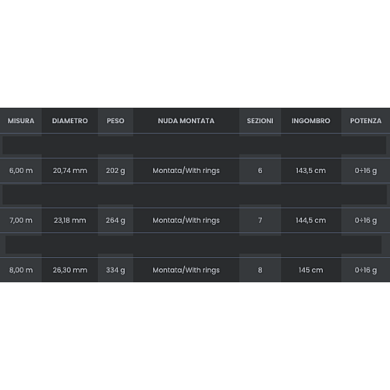390x390 pixels.
Task: Select the 8,00 m size cell
Action: click(x=21, y=270)
